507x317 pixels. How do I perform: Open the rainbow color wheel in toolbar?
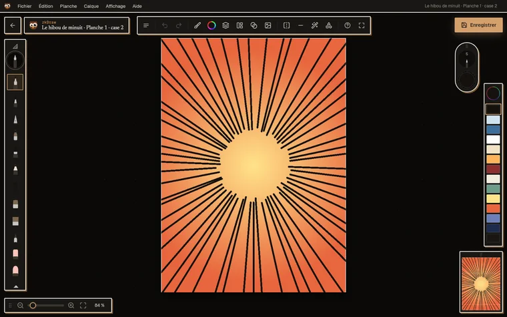pos(211,25)
